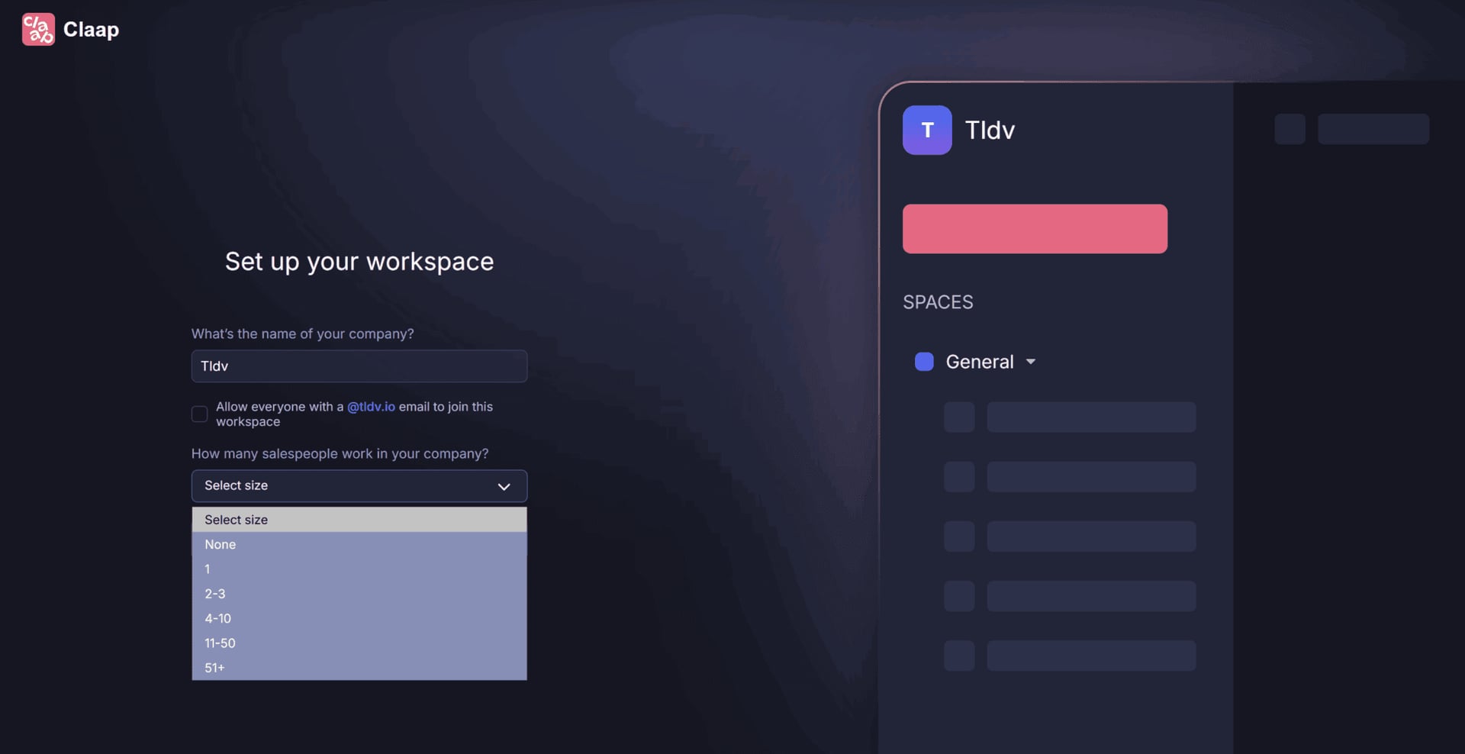This screenshot has height=754, width=1465.
Task: Select the 1 salesperson option
Action: pyautogui.click(x=359, y=569)
